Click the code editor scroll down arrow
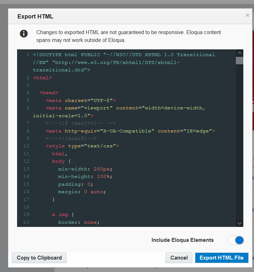The height and width of the screenshot is (272, 254). tap(239, 223)
